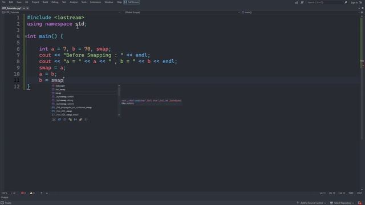Click the feedback icon near search
The height and width of the screenshot is (205, 365).
click(x=302, y=2)
